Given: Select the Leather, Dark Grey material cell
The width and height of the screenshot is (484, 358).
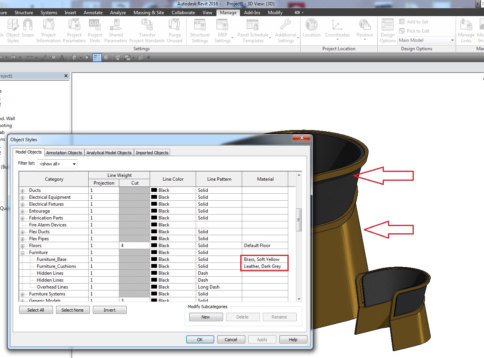Looking at the screenshot, I should [x=265, y=266].
